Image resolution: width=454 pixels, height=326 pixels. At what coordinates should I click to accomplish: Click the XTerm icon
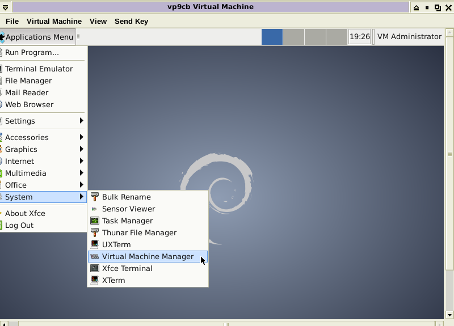pos(95,280)
